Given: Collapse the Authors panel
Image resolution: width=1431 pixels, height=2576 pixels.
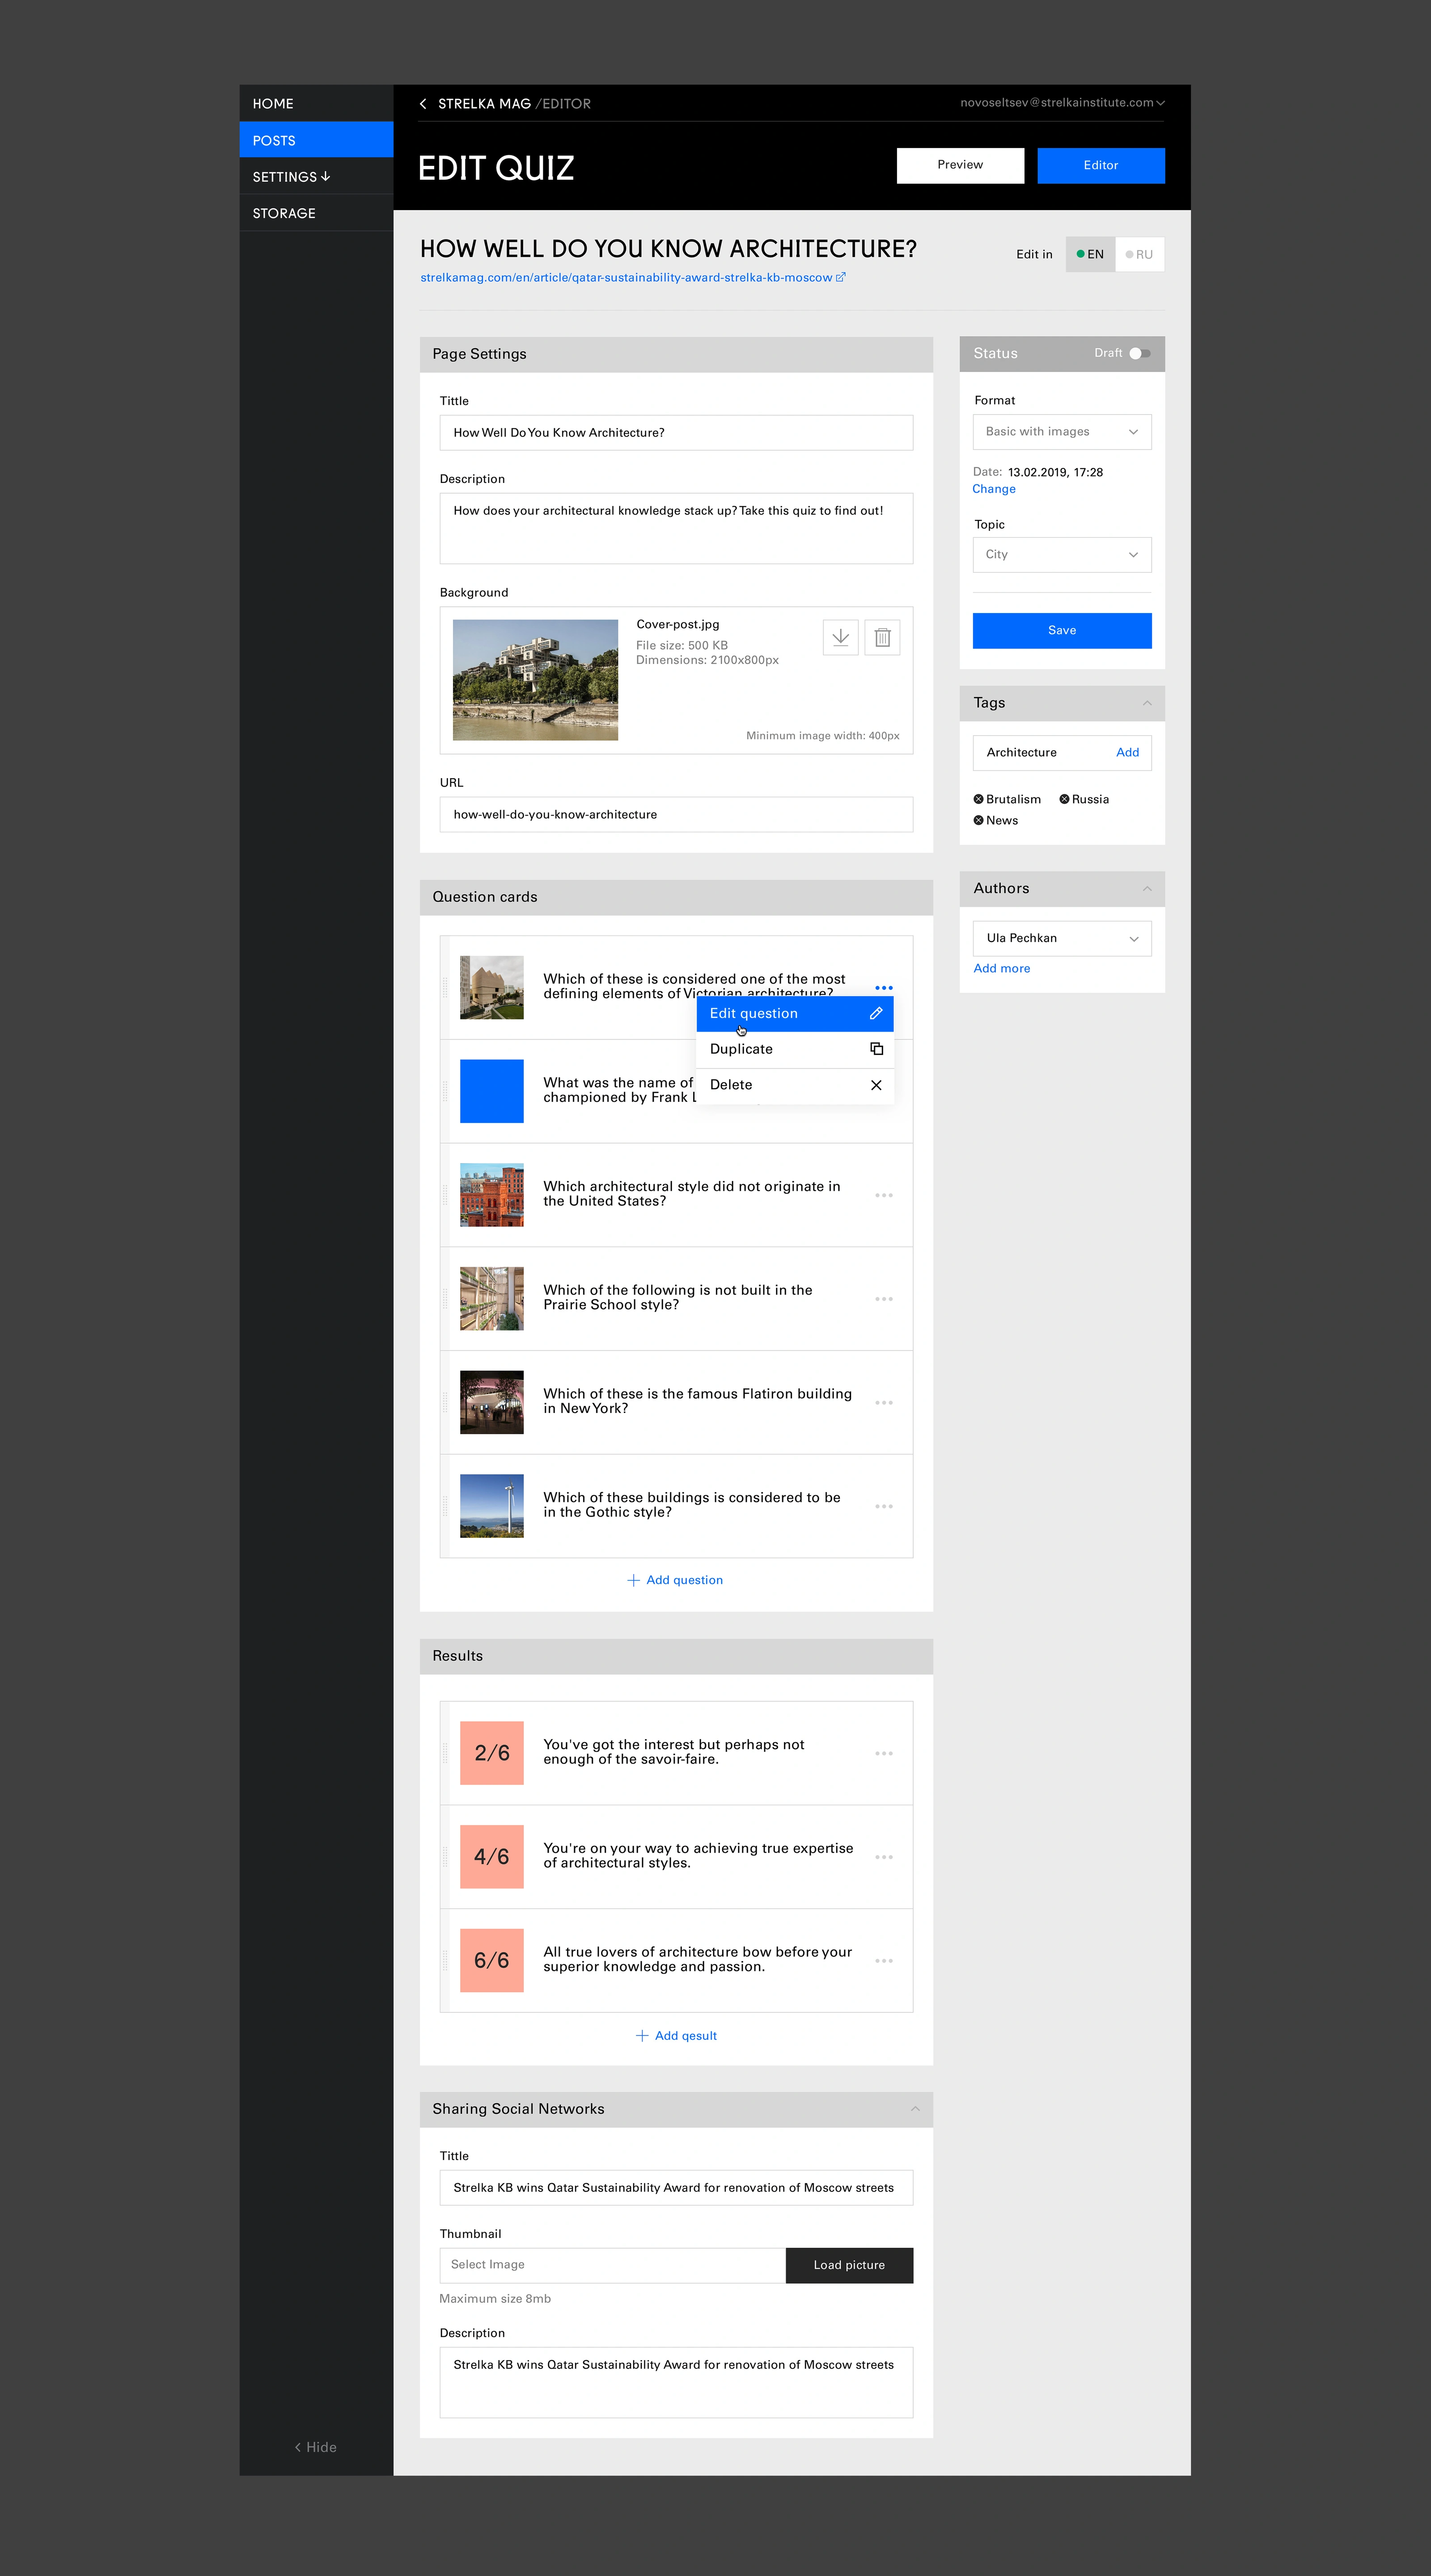Looking at the screenshot, I should [x=1147, y=888].
